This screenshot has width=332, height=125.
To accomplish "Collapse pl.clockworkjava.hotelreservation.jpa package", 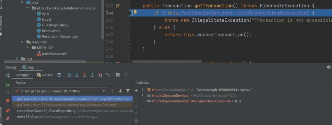I will point(28,8).
